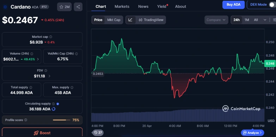Screen dimensions: 276x137
Task: Click the Circulating supply info icon
Action: (x=54, y=104)
